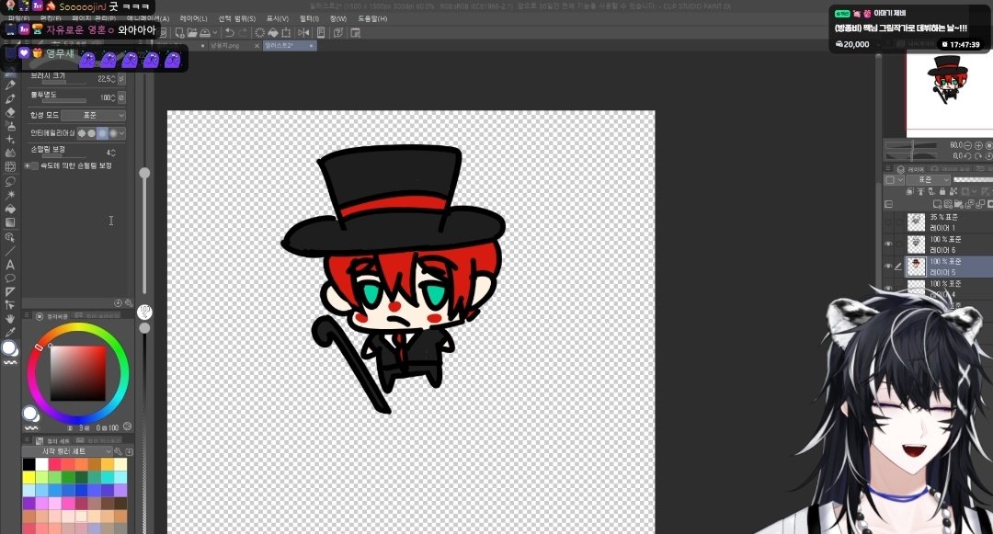Click the Navigator canvas preview thumbnail
The image size is (993, 534).
949,95
